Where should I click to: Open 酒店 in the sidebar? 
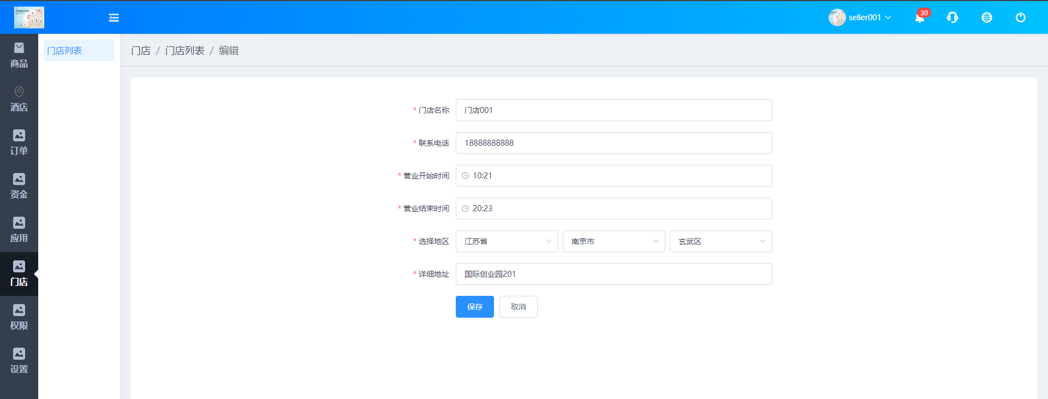click(19, 99)
